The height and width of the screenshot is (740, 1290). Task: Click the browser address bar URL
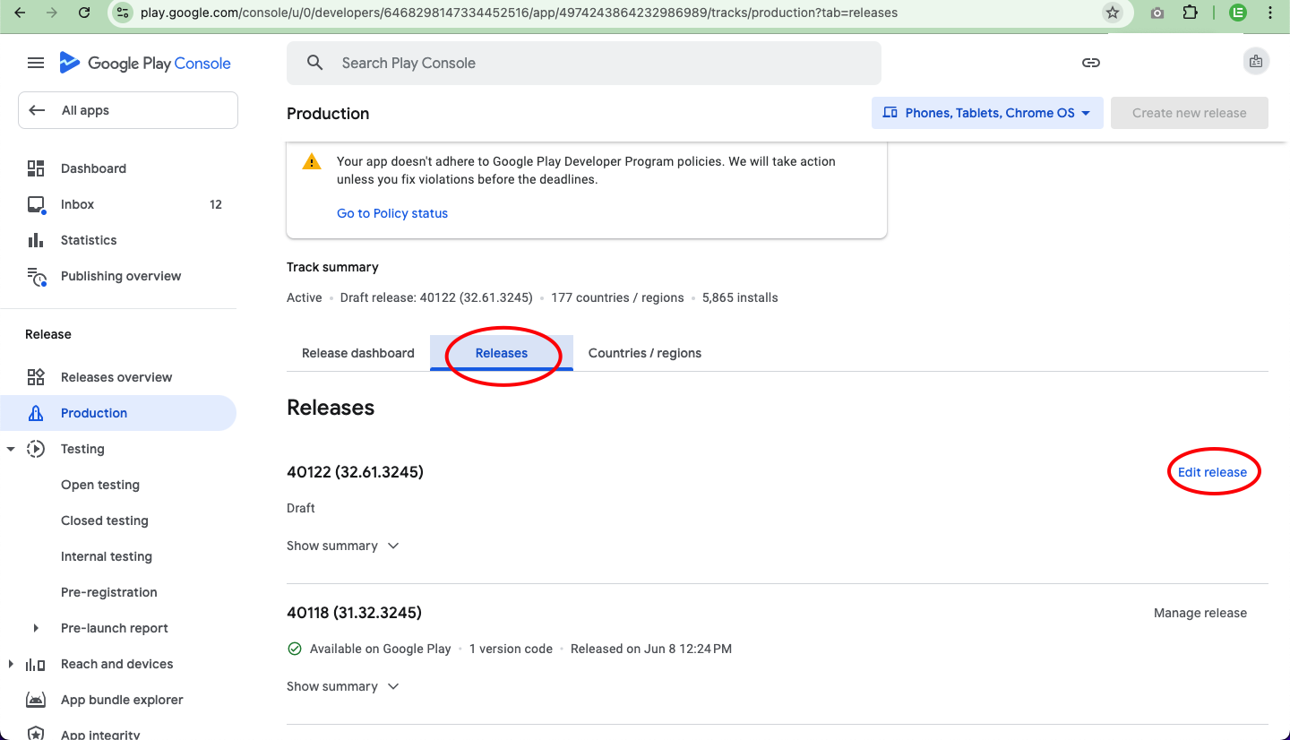pyautogui.click(x=520, y=13)
